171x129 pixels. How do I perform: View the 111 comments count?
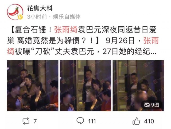pyautogui.click(x=92, y=121)
